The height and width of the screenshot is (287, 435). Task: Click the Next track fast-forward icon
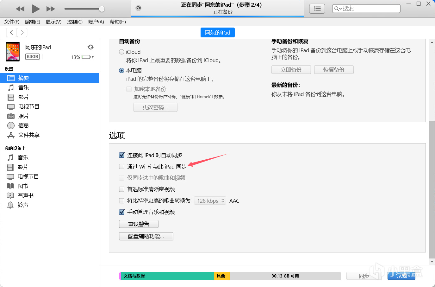coord(51,9)
